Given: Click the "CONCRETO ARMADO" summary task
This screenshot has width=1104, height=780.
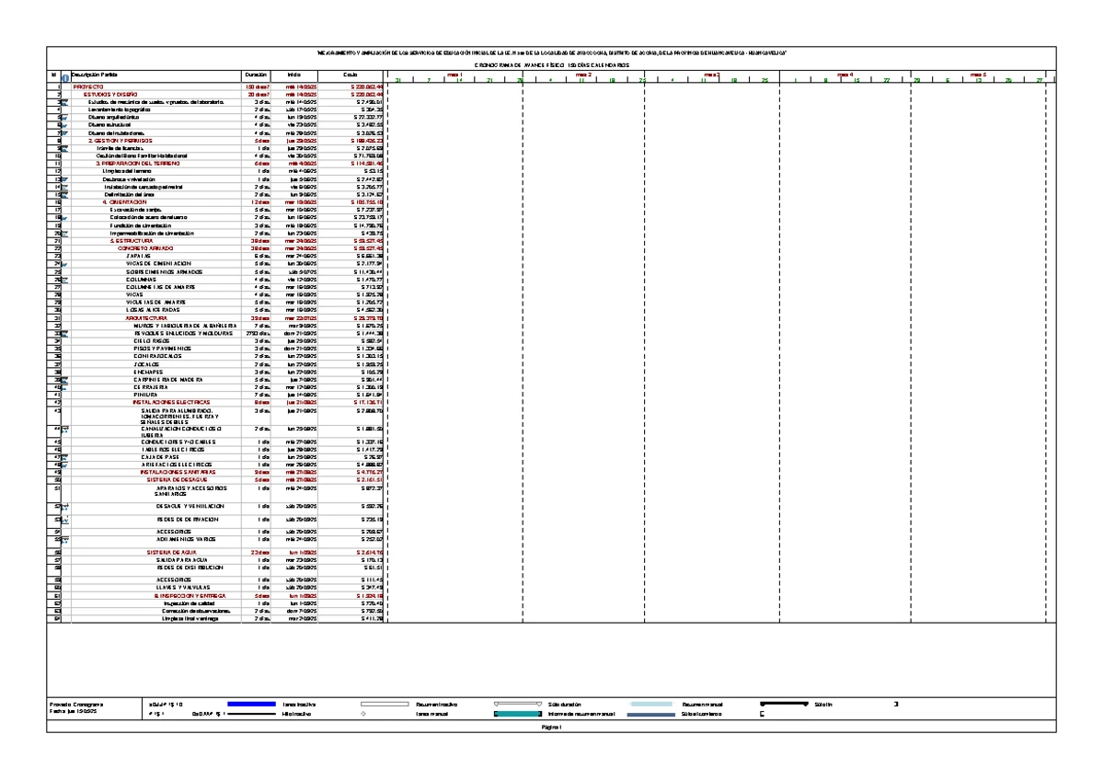Looking at the screenshot, I should tap(145, 248).
